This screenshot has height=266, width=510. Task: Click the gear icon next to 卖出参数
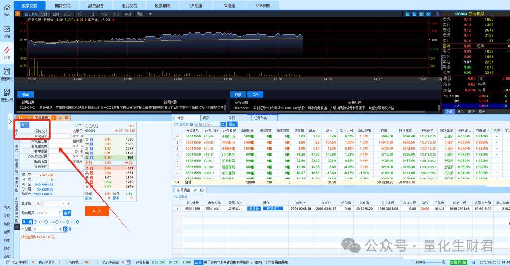tap(192, 125)
